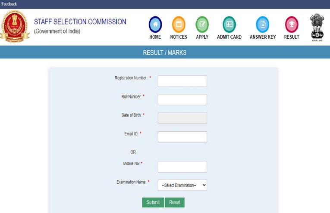Open the Result trophy icon
This screenshot has width=330, height=213.
tap(292, 24)
